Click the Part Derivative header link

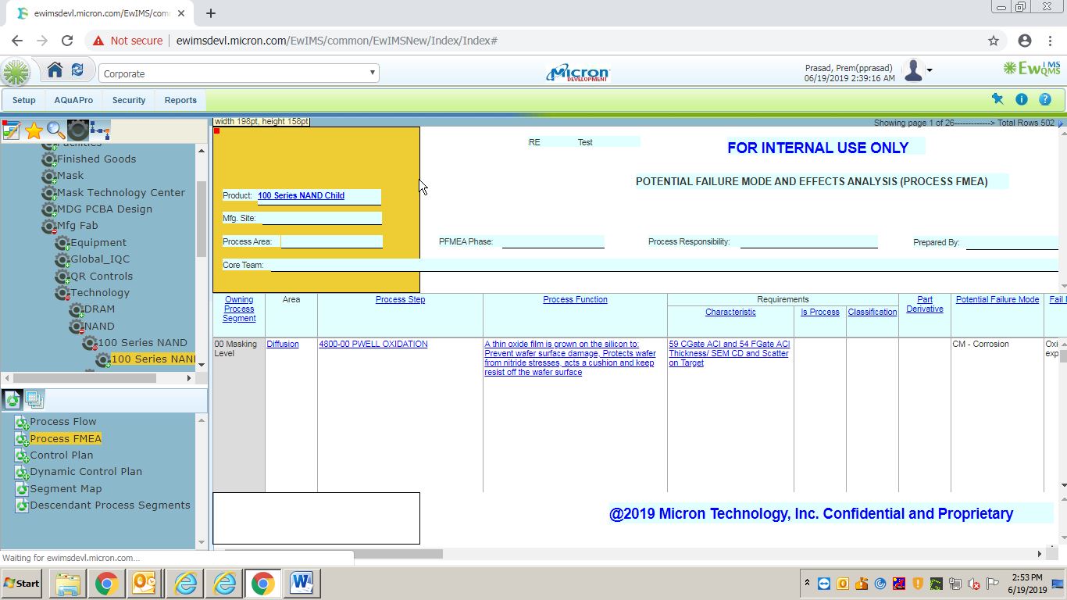925,304
